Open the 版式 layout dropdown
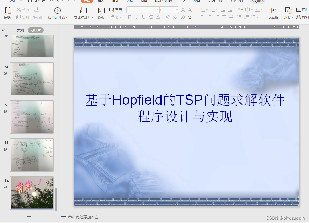Screen dimensions: 309x223 [x=105, y=18]
